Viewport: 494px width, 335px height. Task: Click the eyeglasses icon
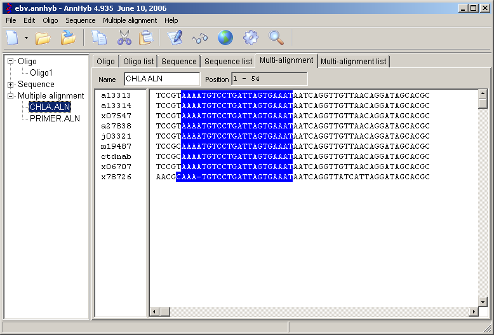pos(200,38)
